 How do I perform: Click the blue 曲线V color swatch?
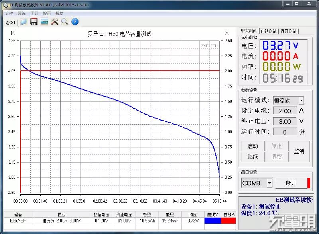pyautogui.click(x=213, y=220)
